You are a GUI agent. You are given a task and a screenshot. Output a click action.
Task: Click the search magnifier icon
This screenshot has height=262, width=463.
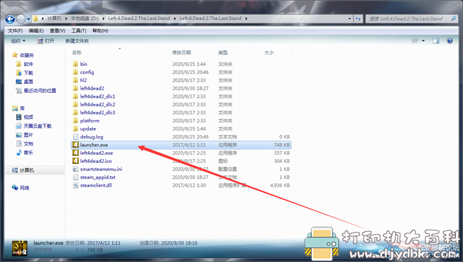pos(454,19)
